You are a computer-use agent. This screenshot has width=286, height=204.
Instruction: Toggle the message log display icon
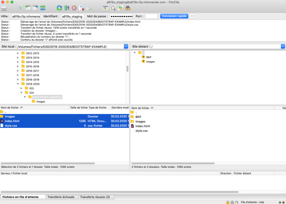tap(21, 8)
